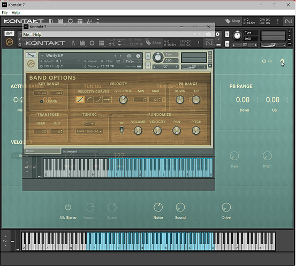
Task: Click the minimized-view icon in the back Kontakt header
Action: (89, 21)
